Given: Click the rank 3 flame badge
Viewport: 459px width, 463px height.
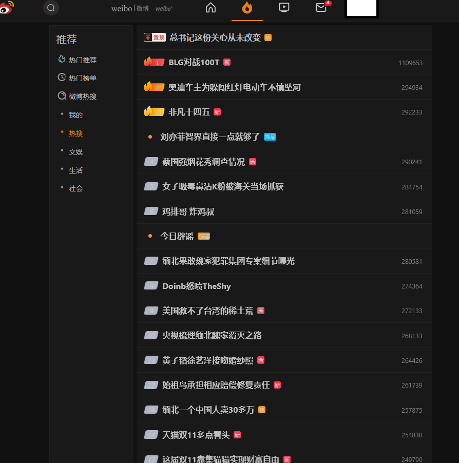Looking at the screenshot, I should click(x=154, y=111).
